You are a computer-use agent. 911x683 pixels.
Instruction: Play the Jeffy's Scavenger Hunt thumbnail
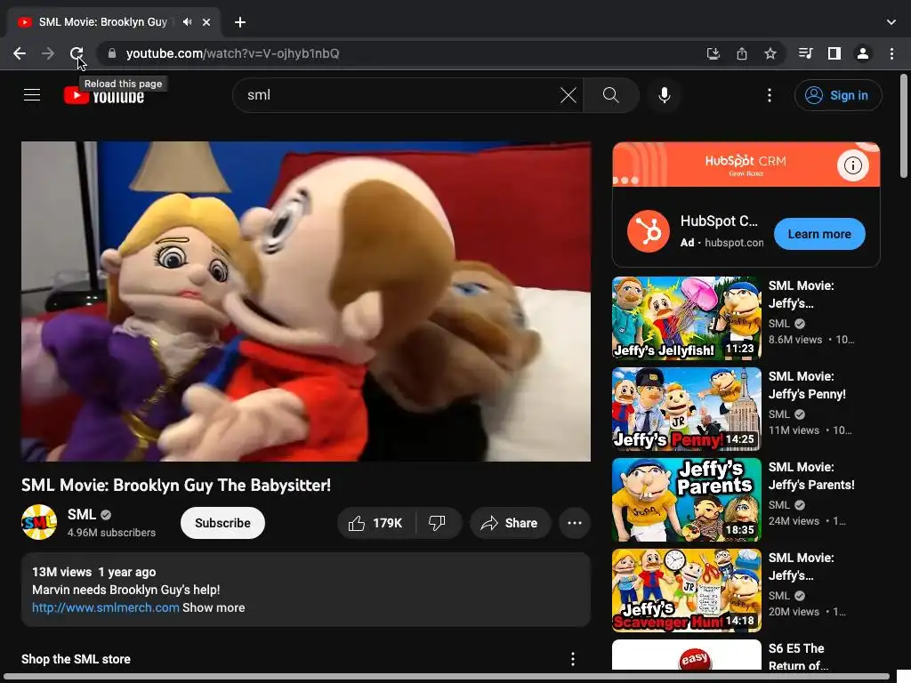[x=686, y=591]
